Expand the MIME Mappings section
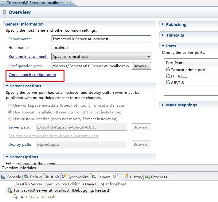The image size is (218, 202). 163,105
